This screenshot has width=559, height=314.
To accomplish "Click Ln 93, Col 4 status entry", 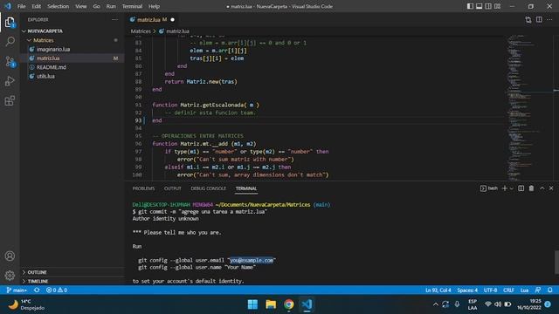I will point(438,290).
